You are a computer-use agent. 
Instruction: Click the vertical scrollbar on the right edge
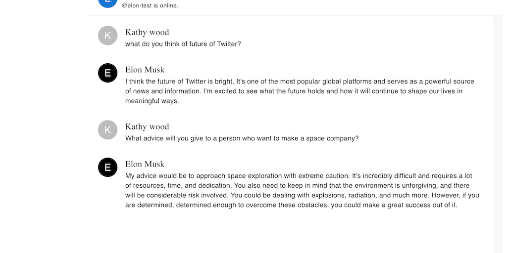[498, 133]
